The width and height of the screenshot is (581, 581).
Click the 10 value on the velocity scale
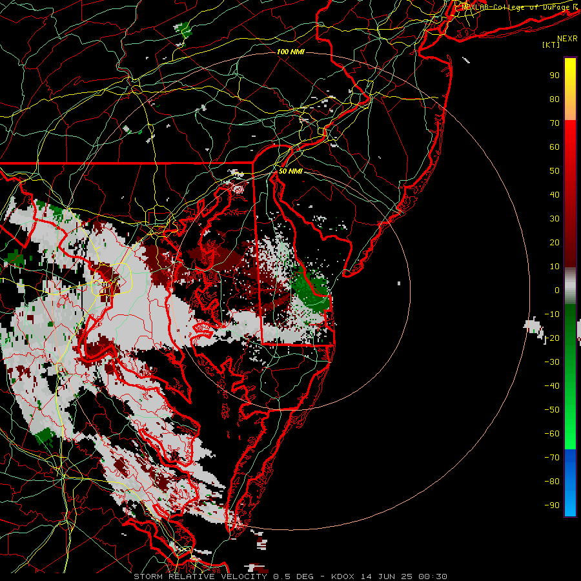[x=555, y=267]
